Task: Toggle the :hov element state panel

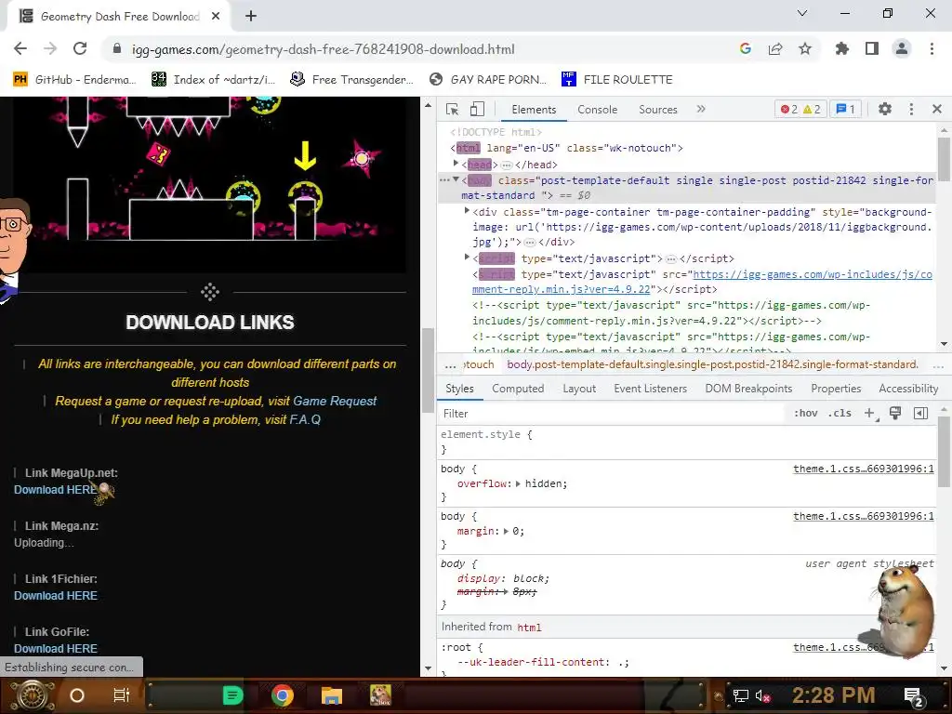Action: tap(805, 414)
